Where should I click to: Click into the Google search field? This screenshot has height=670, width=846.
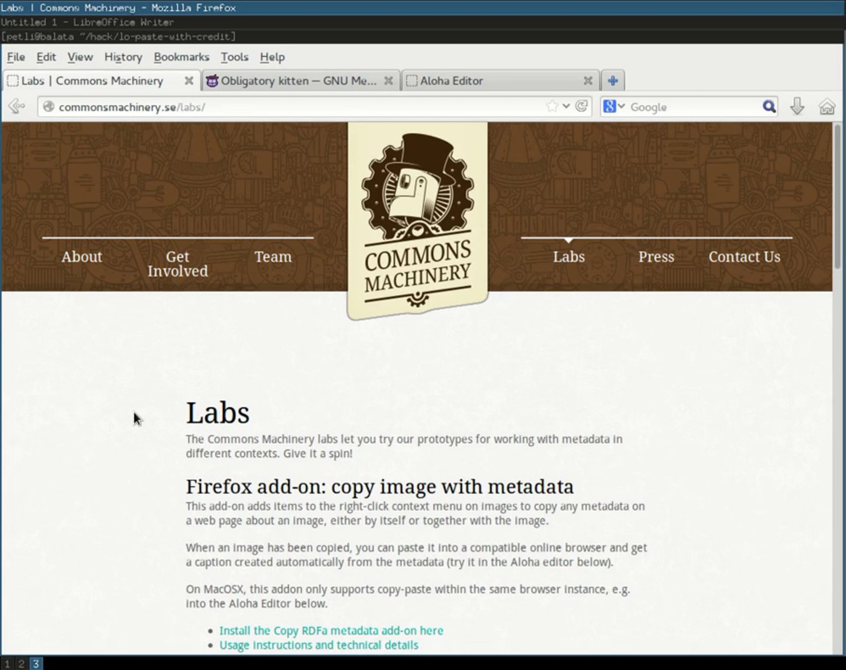click(x=691, y=107)
